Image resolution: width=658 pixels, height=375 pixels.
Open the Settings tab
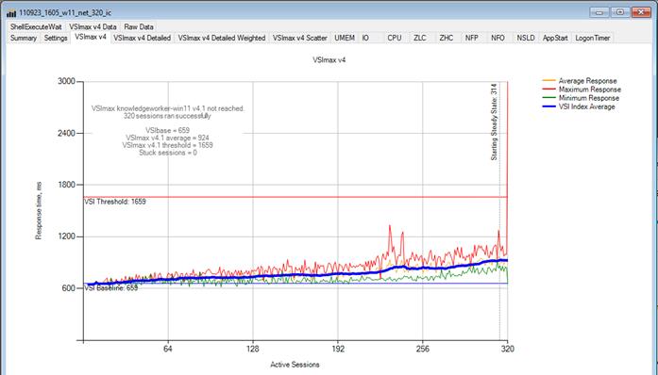click(56, 38)
